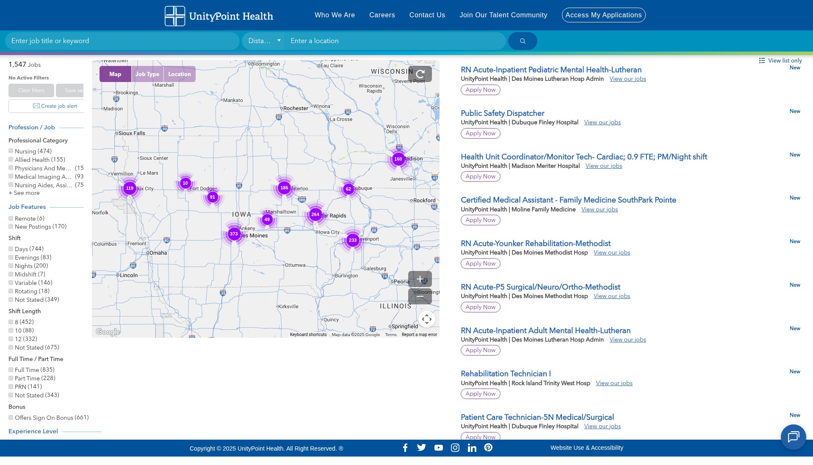813x465 pixels.
Task: Click the 49 cluster near Marshalltown
Action: [x=267, y=219]
